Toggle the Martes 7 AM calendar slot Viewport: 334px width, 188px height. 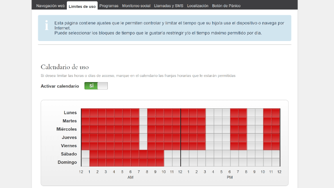(143, 121)
